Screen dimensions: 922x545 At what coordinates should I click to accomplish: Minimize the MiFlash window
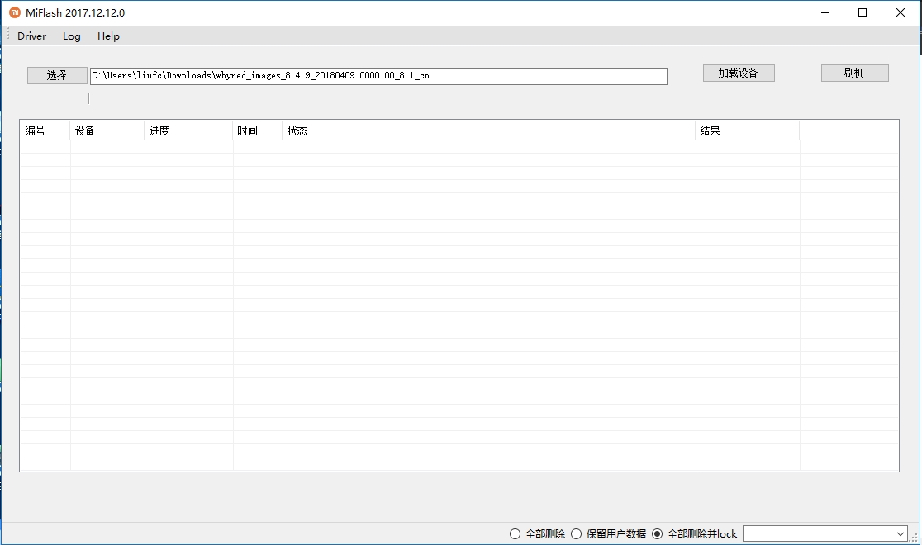825,12
